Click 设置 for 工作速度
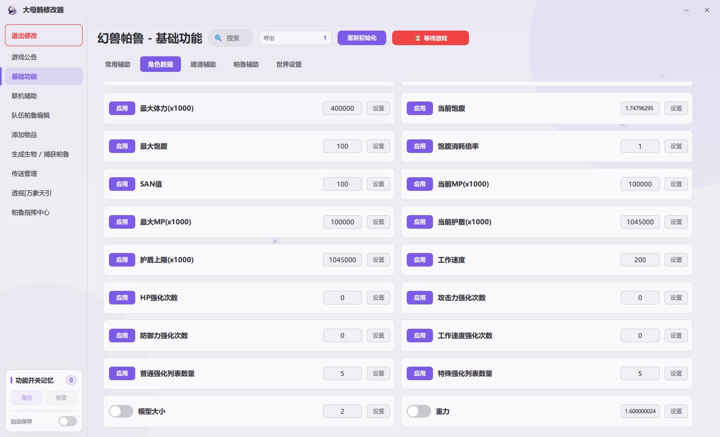Image resolution: width=720 pixels, height=437 pixels. pos(676,260)
